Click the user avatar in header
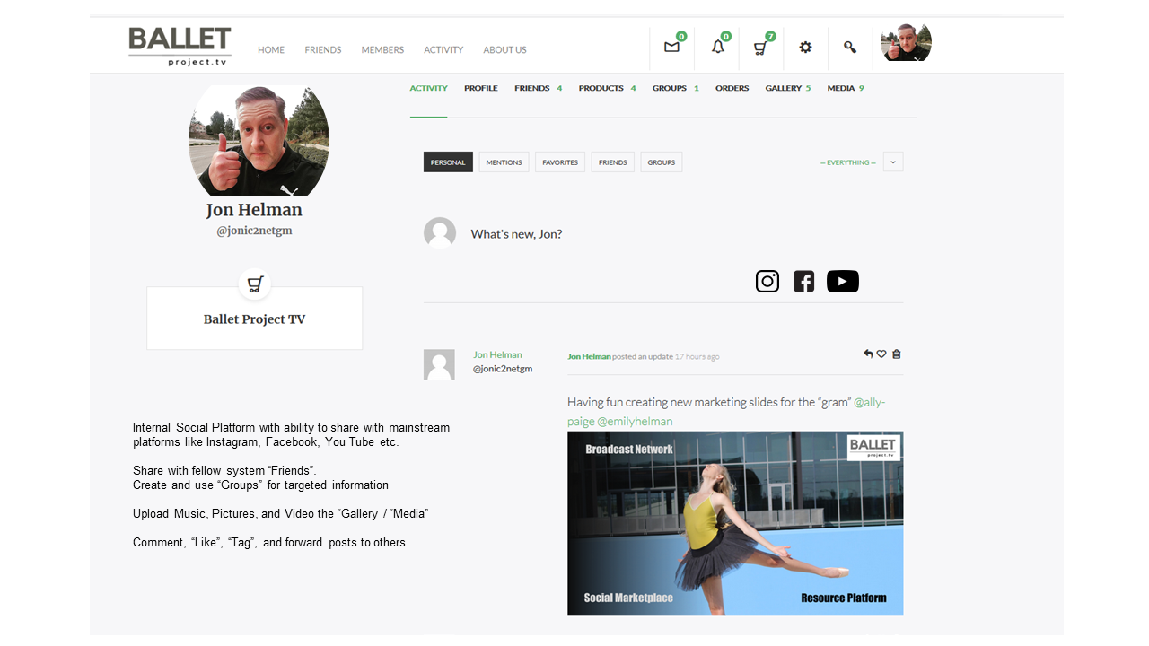The image size is (1149, 646). [906, 42]
